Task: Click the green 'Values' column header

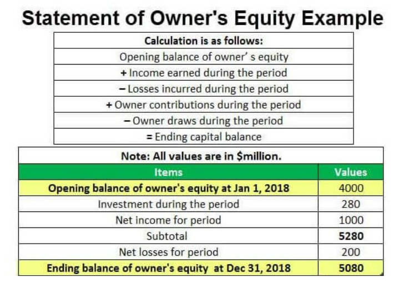Action: [351, 172]
